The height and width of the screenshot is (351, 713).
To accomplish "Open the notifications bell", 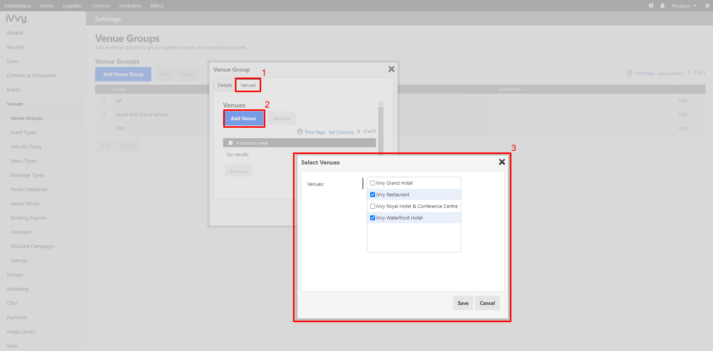I will [662, 6].
